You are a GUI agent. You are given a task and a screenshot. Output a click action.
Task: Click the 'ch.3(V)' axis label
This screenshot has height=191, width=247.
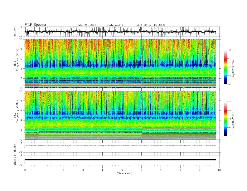[x=15, y=148]
